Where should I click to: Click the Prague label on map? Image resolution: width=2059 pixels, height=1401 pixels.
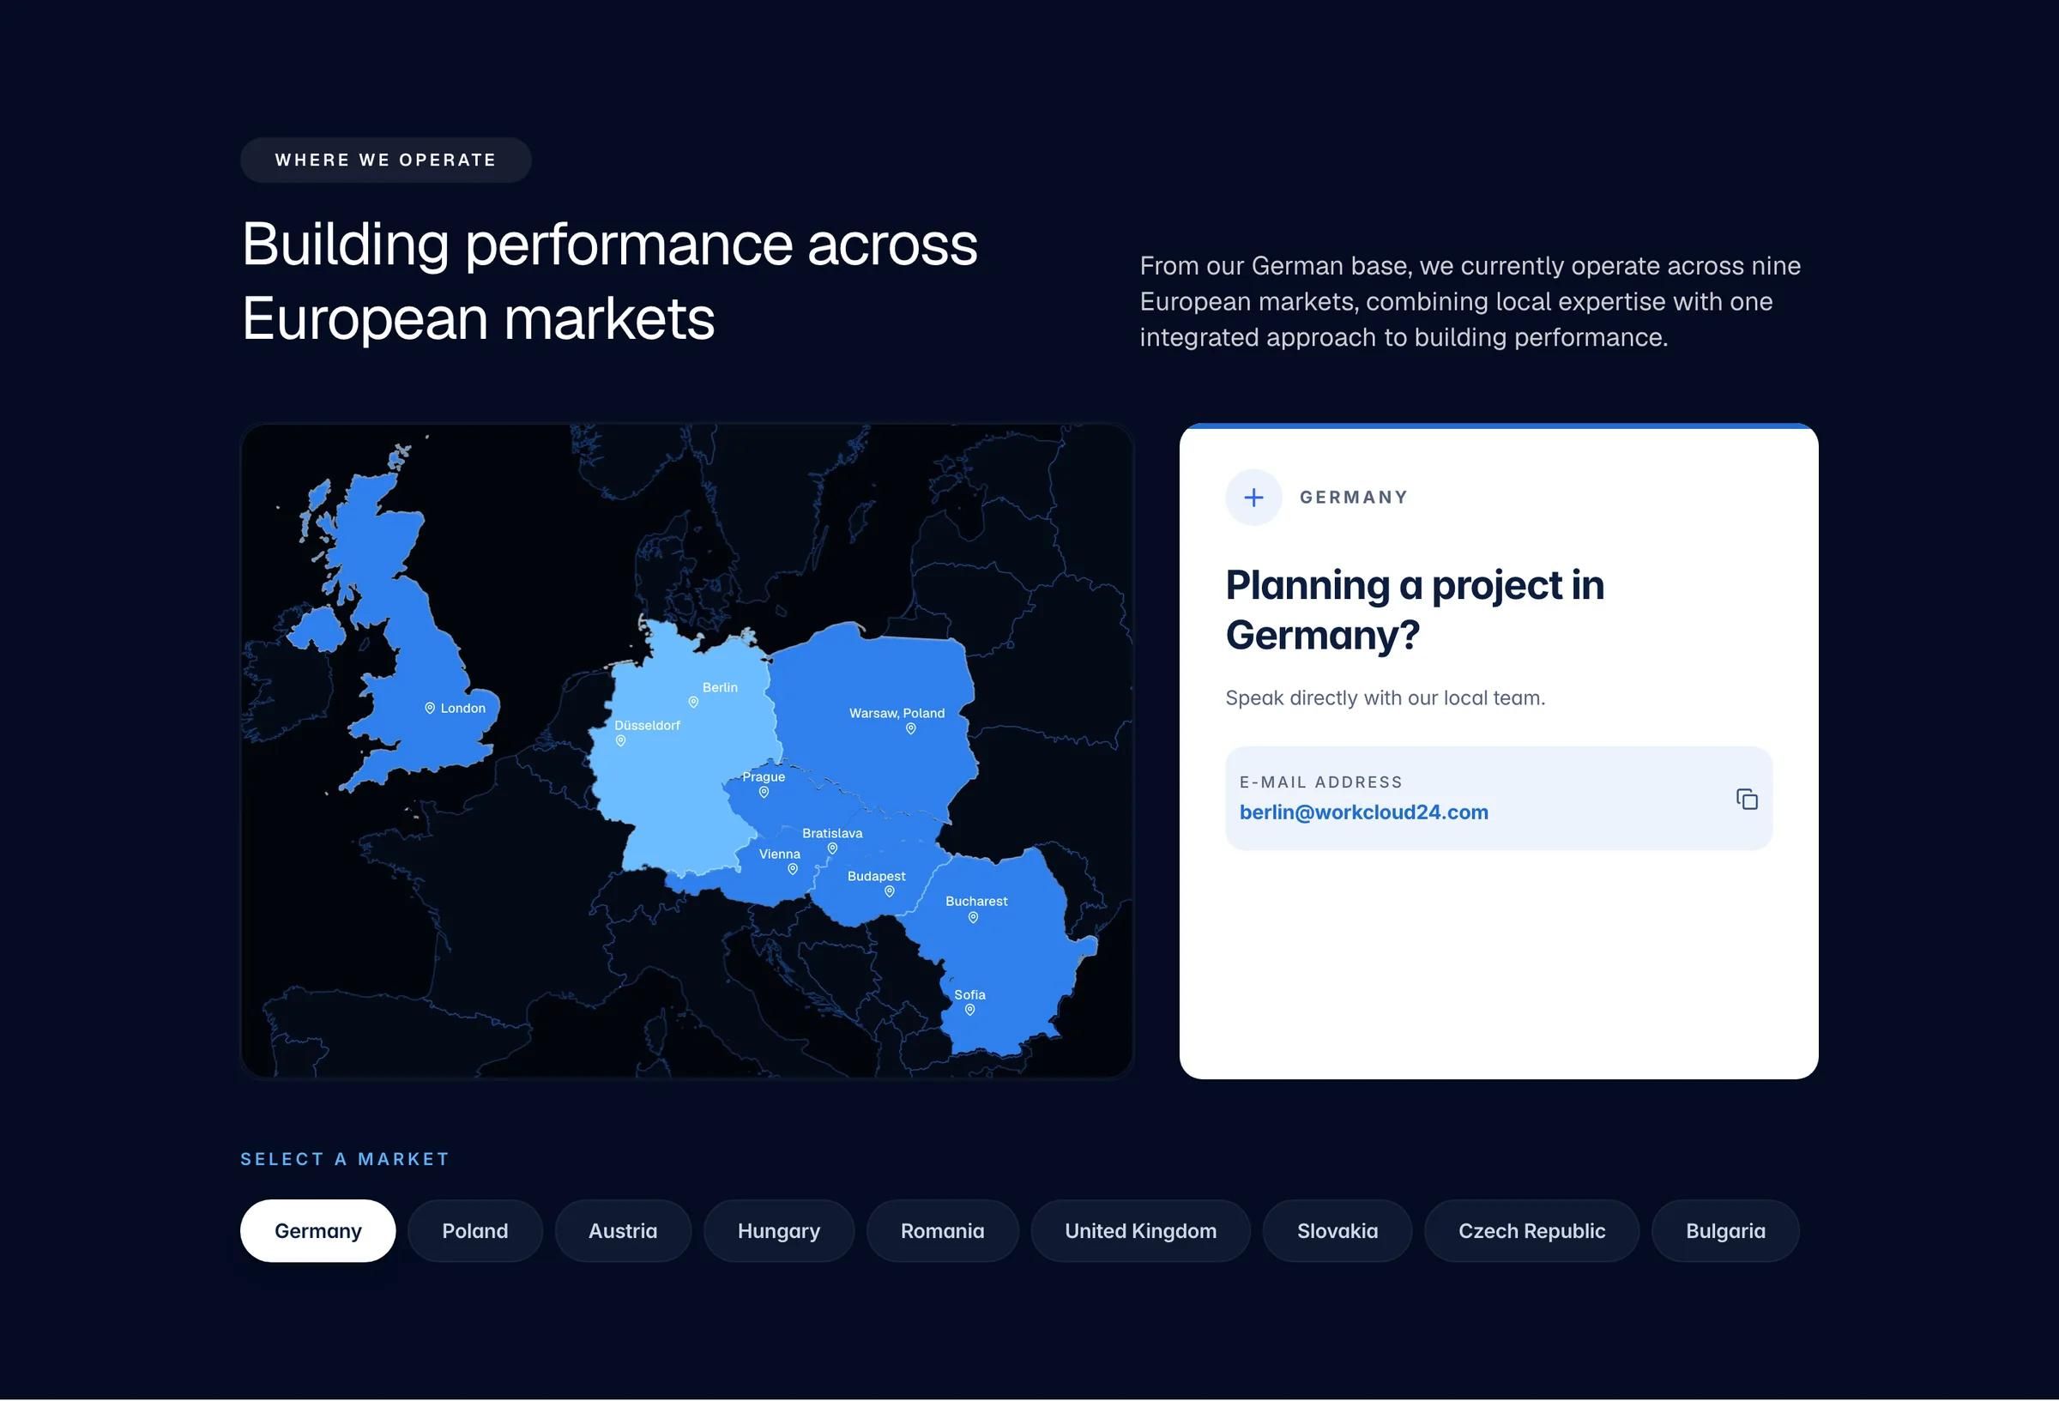764,777
